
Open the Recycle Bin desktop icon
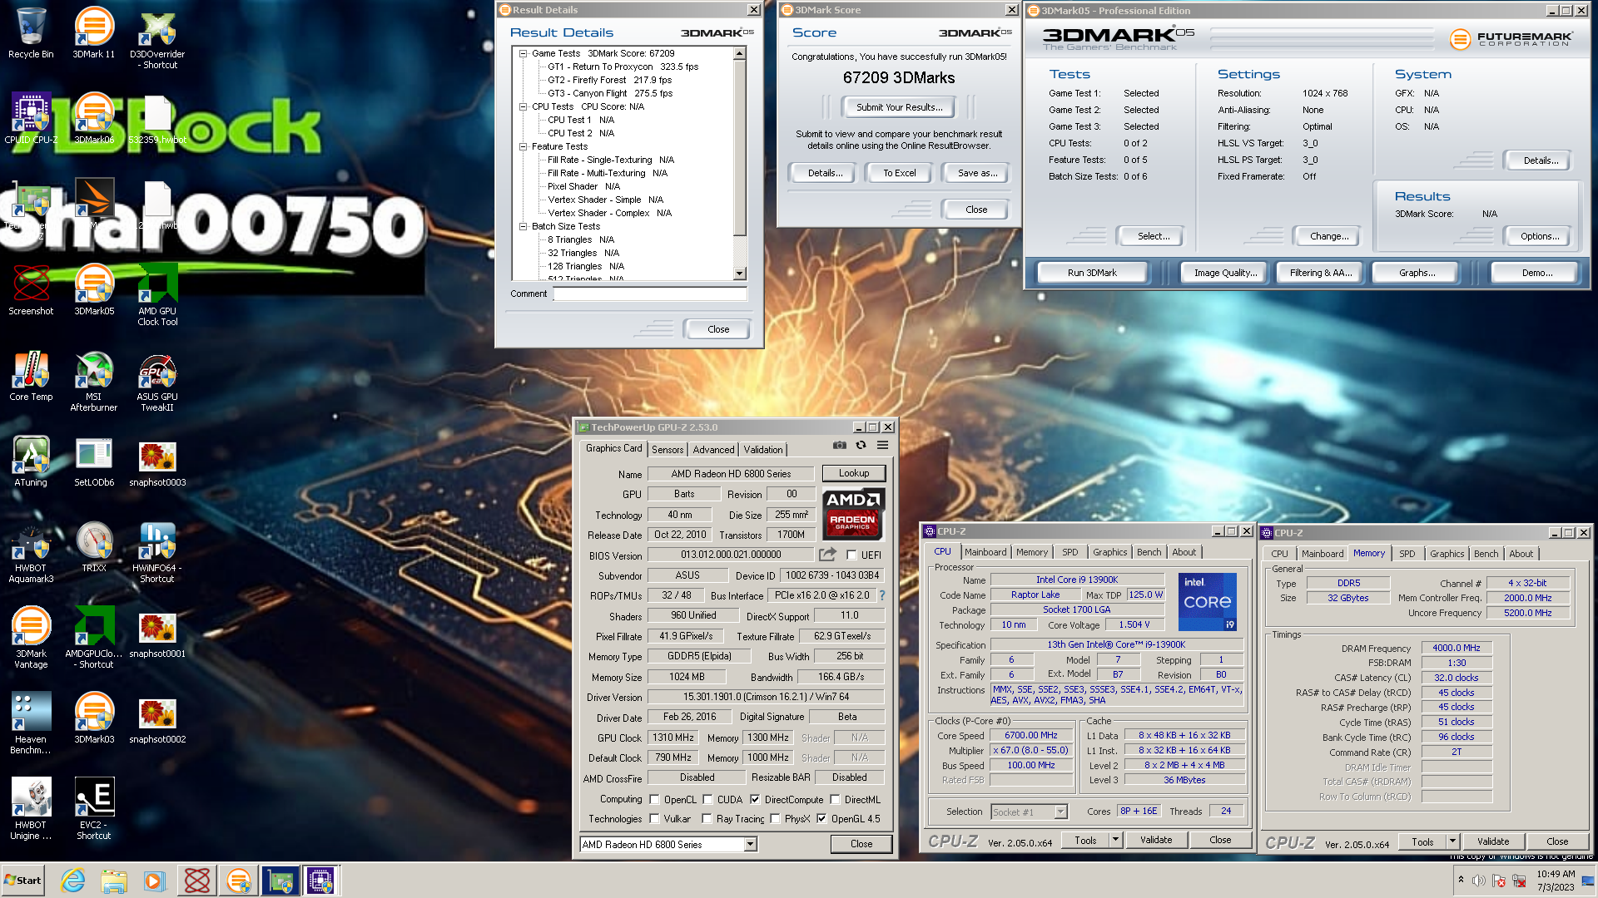pyautogui.click(x=31, y=33)
